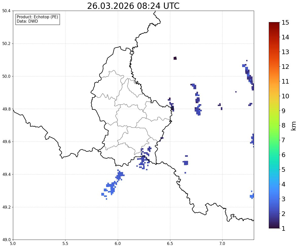Screen dimensions: 299x248
Task: Click the colorbar tick label '9'
Action: [283, 111]
